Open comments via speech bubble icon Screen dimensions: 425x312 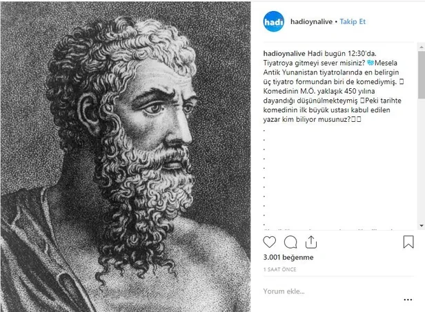pos(290,242)
